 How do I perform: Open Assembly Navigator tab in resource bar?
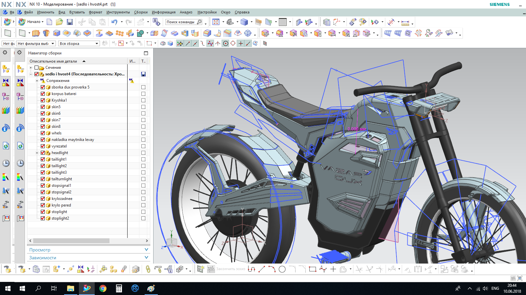20,69
